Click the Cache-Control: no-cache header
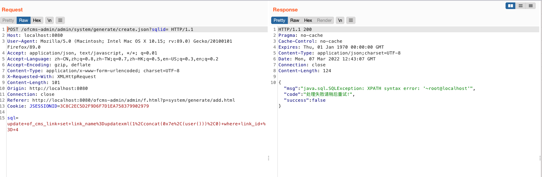 310,41
